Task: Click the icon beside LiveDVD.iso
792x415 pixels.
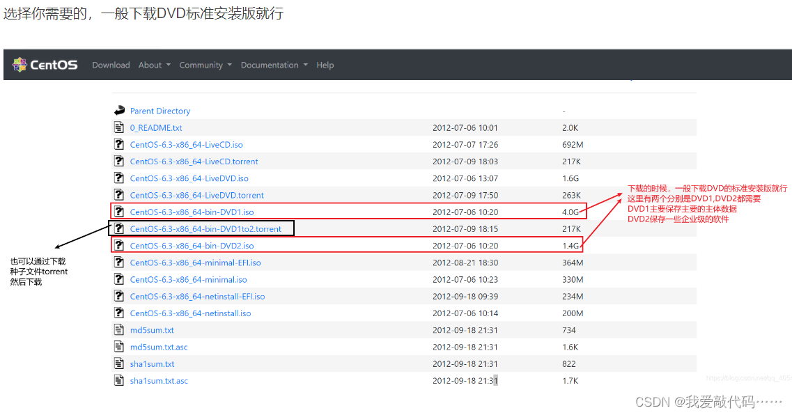Action: point(118,178)
